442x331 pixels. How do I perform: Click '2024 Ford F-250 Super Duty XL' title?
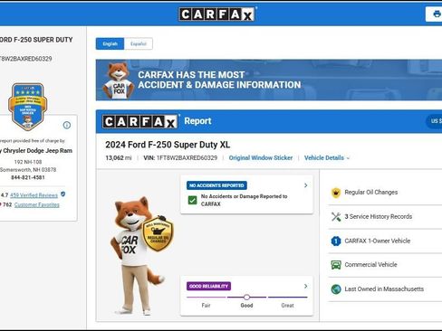click(168, 145)
